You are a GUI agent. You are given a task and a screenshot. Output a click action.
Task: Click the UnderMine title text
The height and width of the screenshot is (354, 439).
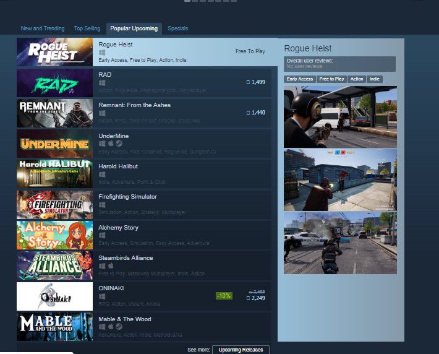tap(114, 136)
